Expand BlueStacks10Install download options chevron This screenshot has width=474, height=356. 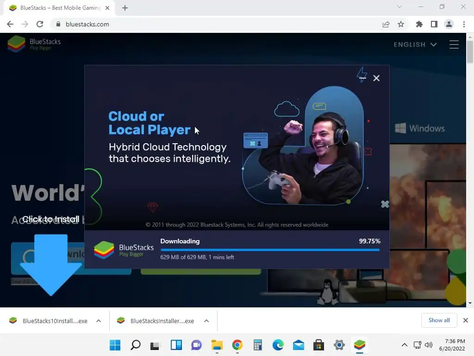point(99,321)
